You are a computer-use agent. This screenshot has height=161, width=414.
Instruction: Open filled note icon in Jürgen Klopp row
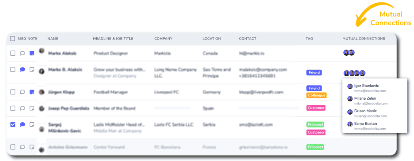pos(32,92)
